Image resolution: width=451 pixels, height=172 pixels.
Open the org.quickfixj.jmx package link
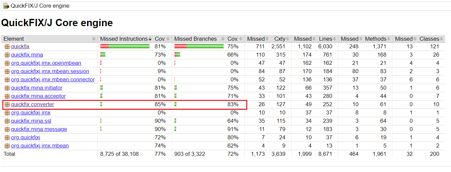(x=31, y=113)
